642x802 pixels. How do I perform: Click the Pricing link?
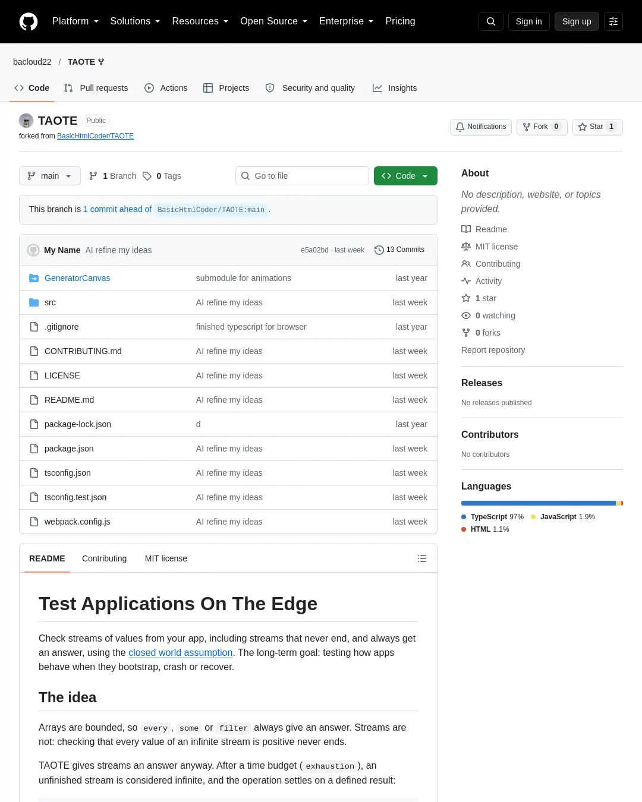click(x=400, y=21)
